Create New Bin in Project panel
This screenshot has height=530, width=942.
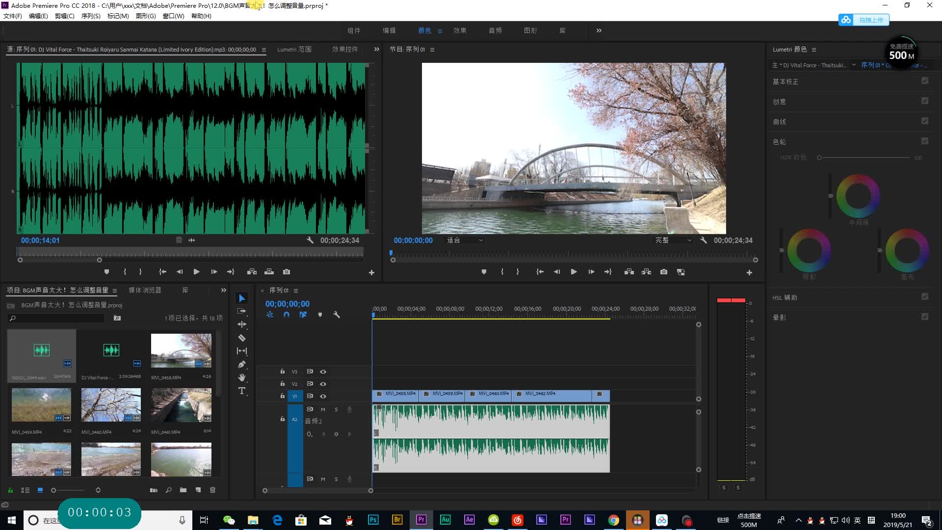(x=183, y=490)
